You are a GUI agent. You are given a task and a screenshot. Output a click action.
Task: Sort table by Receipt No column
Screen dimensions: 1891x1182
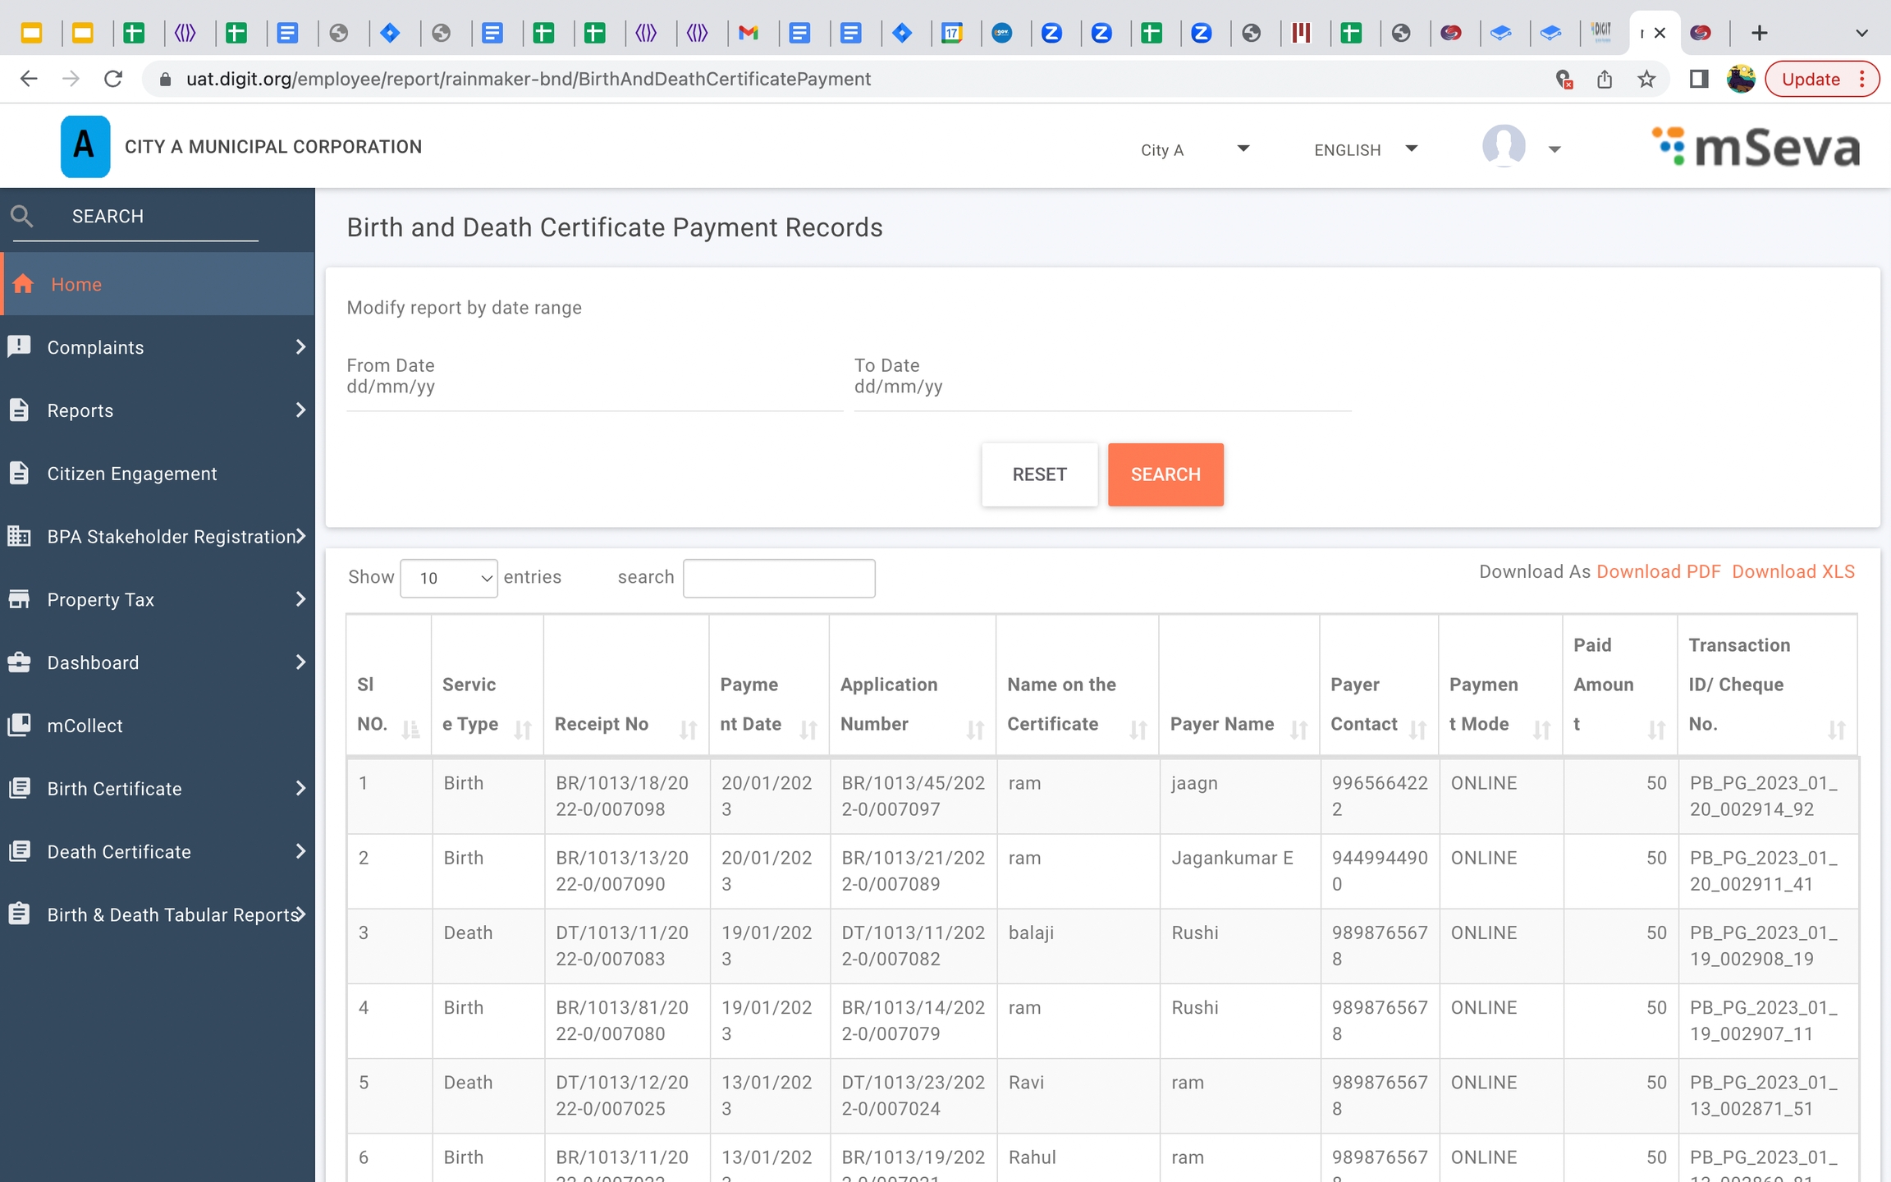tap(688, 728)
